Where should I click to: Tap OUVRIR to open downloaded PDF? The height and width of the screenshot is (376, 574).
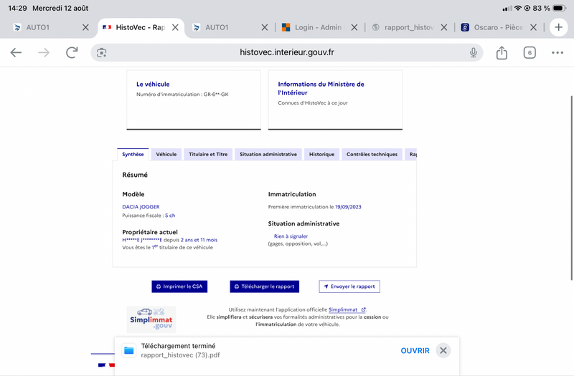click(415, 351)
